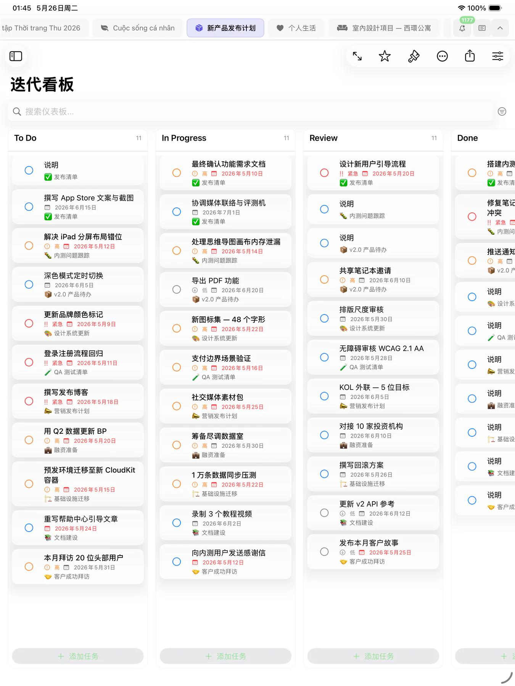Select the 新产品发布计划 tab
Viewport: 515px width, 686px height.
point(225,28)
